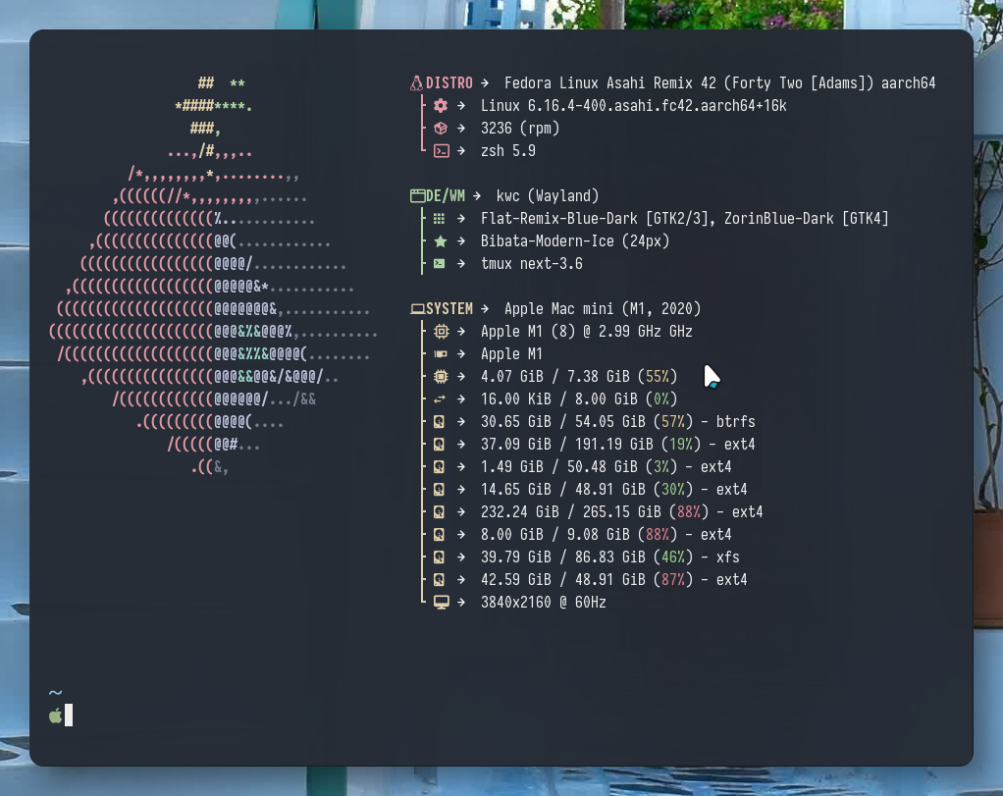Image resolution: width=1003 pixels, height=796 pixels.
Task: Click the memory chip icon beside 4.07 GiB
Action: (440, 377)
